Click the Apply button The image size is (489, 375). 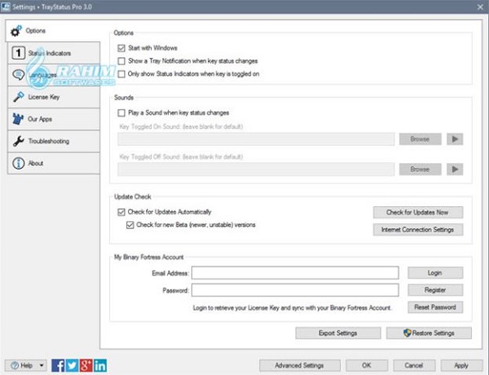click(461, 365)
